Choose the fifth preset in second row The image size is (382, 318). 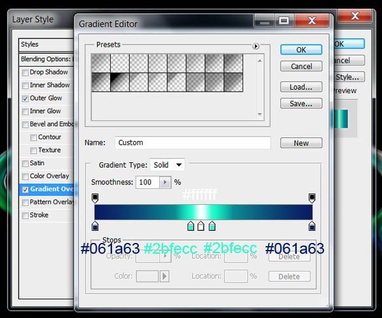coord(176,82)
